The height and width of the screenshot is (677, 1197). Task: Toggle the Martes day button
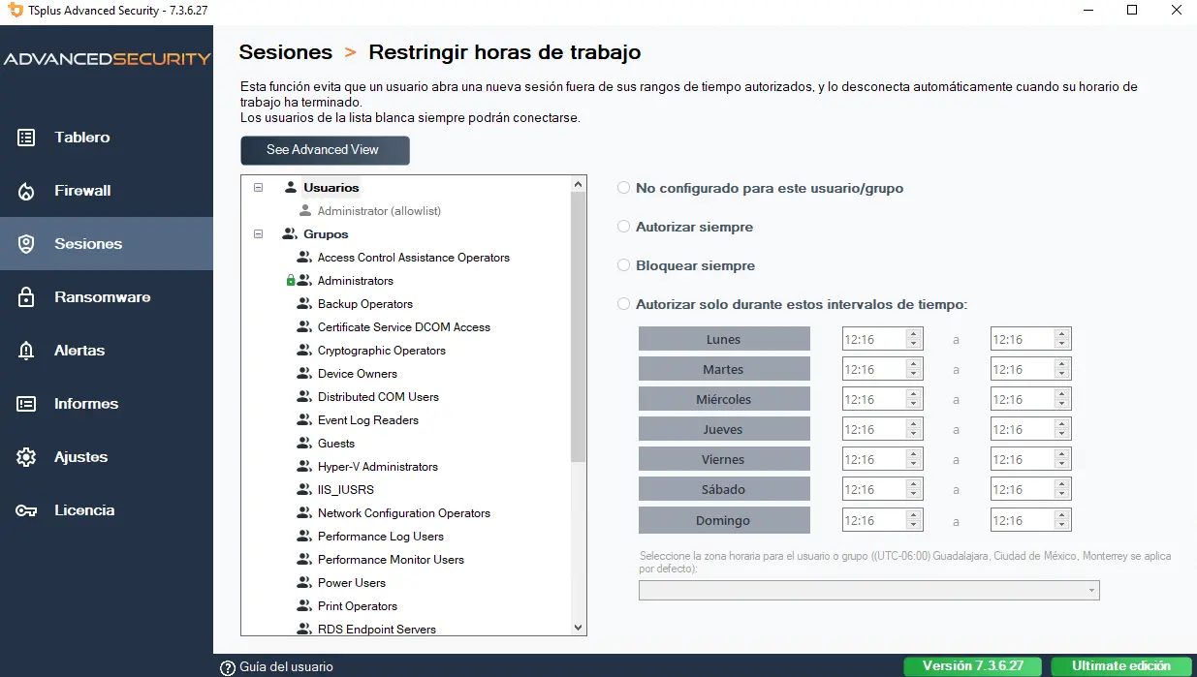click(x=724, y=369)
